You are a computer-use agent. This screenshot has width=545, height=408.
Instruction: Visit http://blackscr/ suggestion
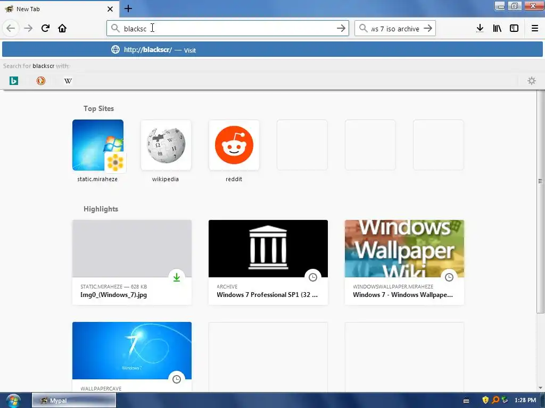[x=272, y=49]
